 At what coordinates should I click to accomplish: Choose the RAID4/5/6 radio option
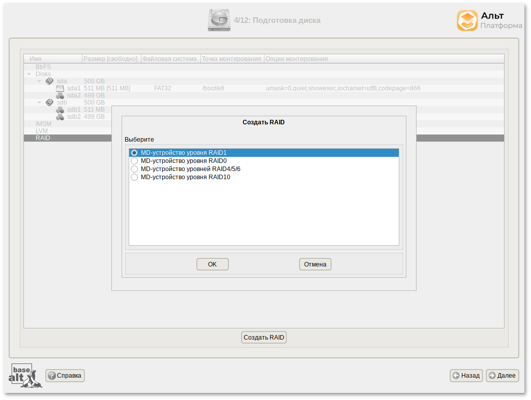click(x=134, y=169)
